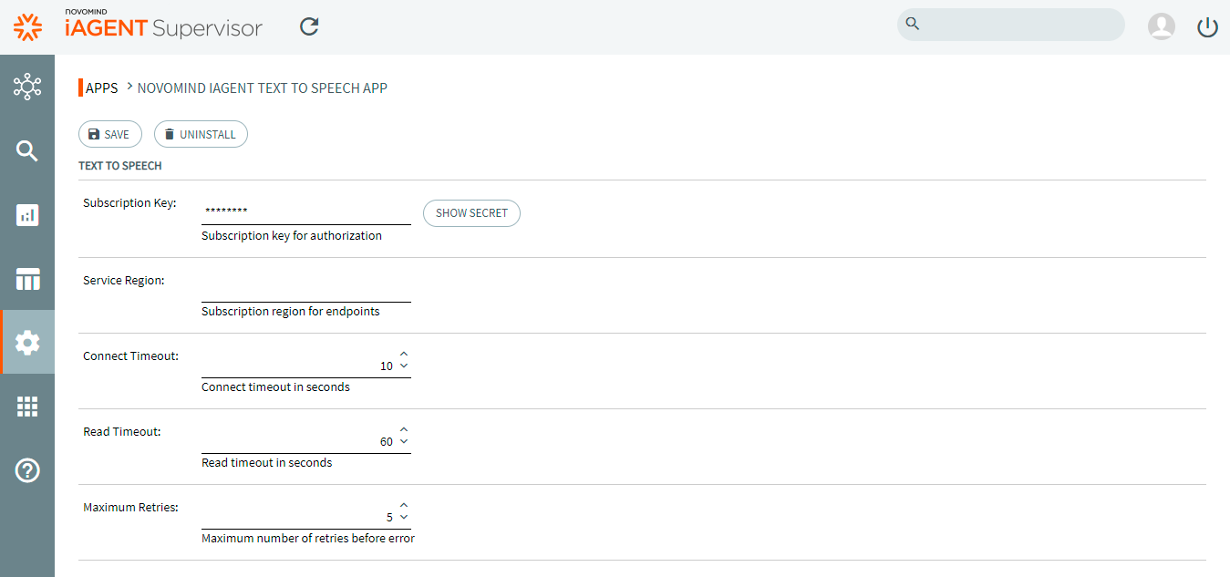This screenshot has height=577, width=1230.
Task: Click the novomind orange star logo
Action: click(x=27, y=27)
